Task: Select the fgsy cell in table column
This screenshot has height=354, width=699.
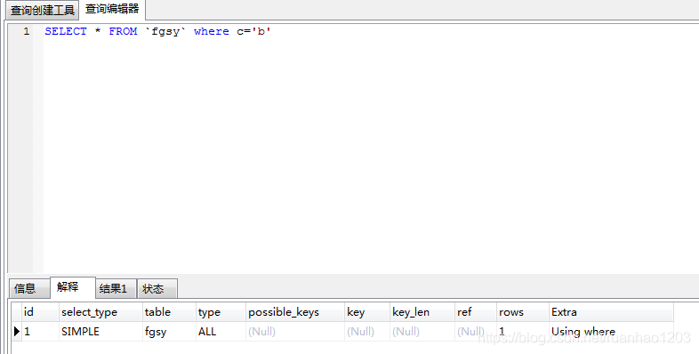Action: (169, 331)
